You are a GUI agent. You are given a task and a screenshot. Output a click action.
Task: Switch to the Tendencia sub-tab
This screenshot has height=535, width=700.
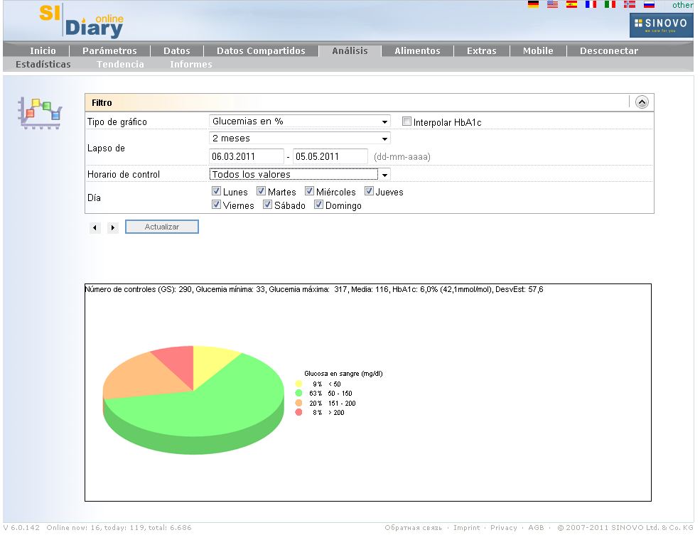[120, 65]
